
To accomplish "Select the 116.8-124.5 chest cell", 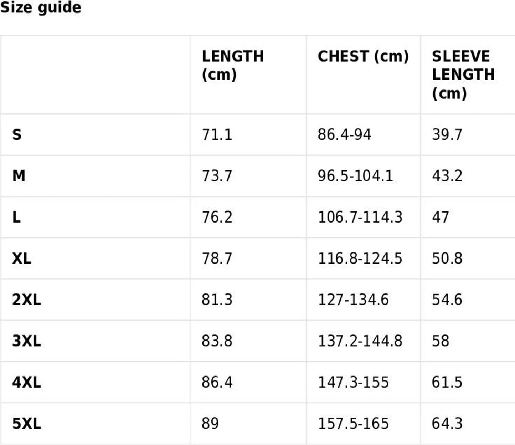I will 360,259.
